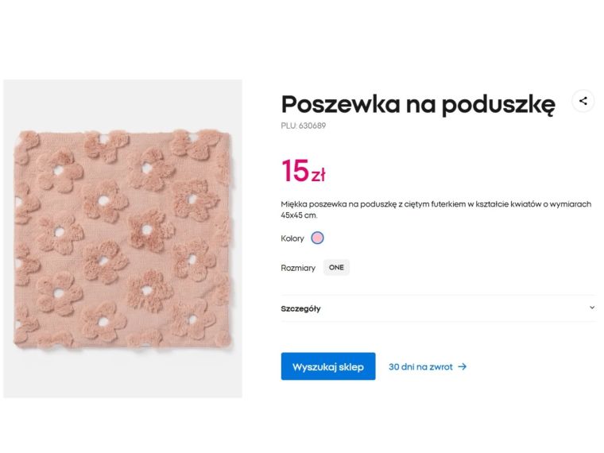The width and height of the screenshot is (604, 453).
Task: Click the PLU: 630689 product code
Action: point(303,126)
